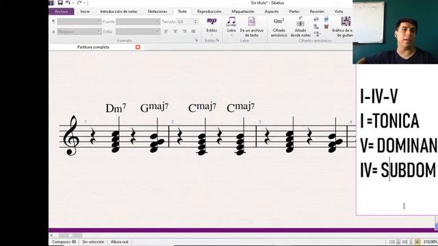Center text alignment in Formato group

tap(175, 31)
